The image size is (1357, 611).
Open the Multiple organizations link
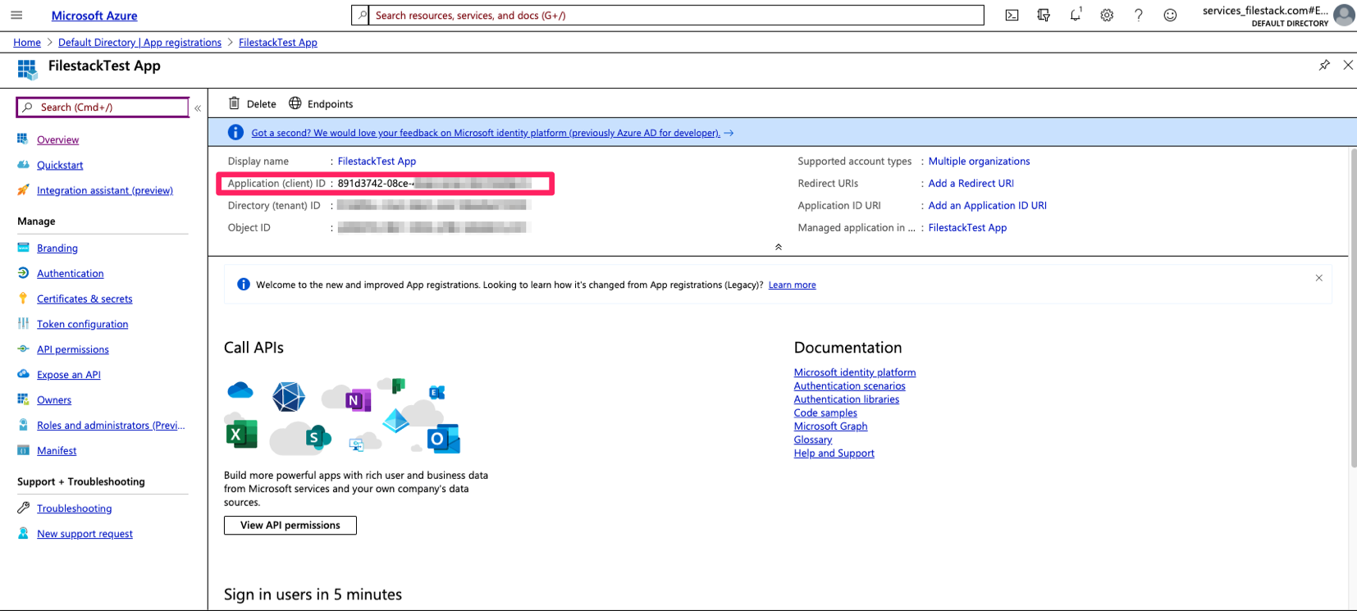click(x=979, y=161)
